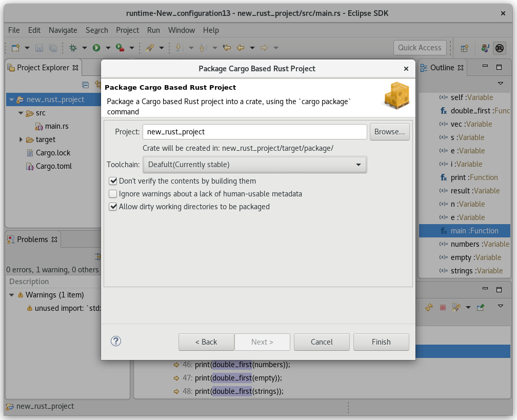This screenshot has height=420, width=517.
Task: Expand the target folder in Project Explorer
Action: pyautogui.click(x=21, y=139)
